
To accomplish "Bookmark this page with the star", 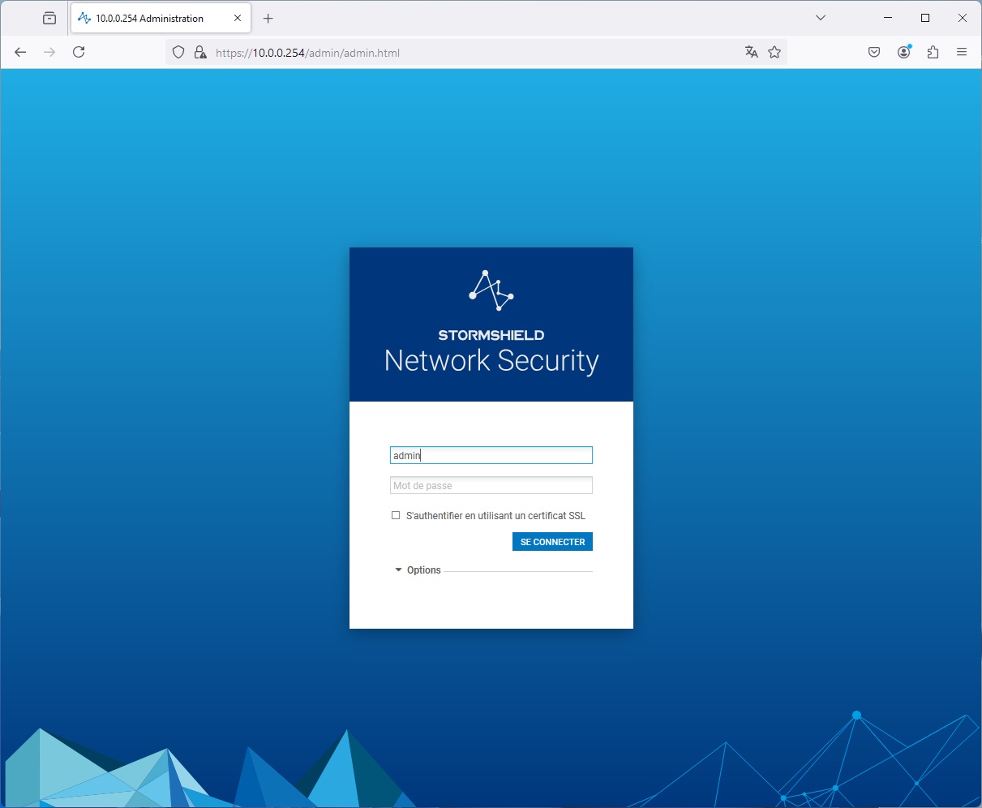I will click(x=774, y=52).
